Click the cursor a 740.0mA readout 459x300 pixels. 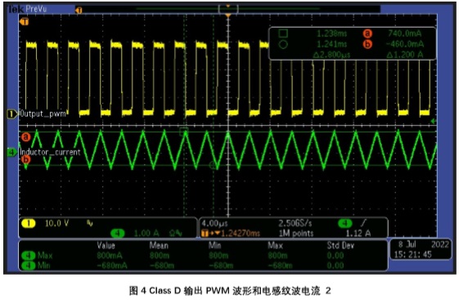coord(405,34)
